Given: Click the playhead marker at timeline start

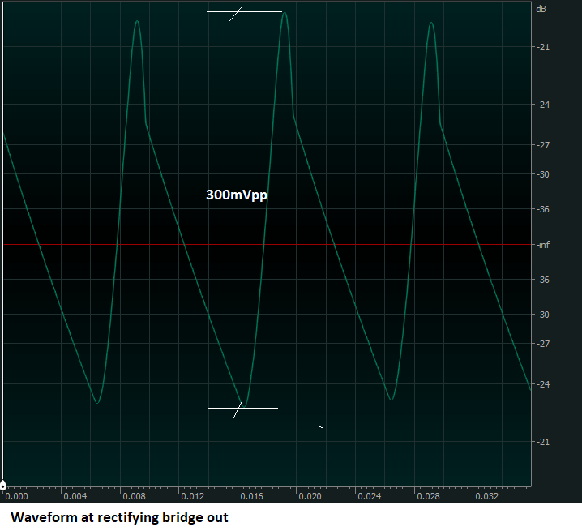Looking at the screenshot, I should point(3,486).
